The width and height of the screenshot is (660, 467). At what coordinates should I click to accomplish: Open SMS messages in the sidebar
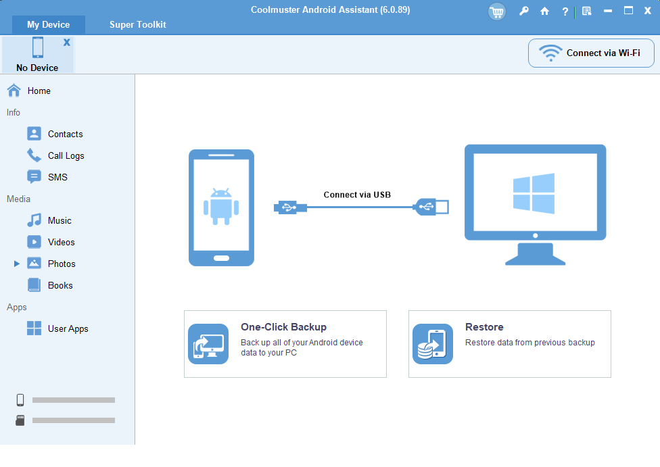point(57,177)
